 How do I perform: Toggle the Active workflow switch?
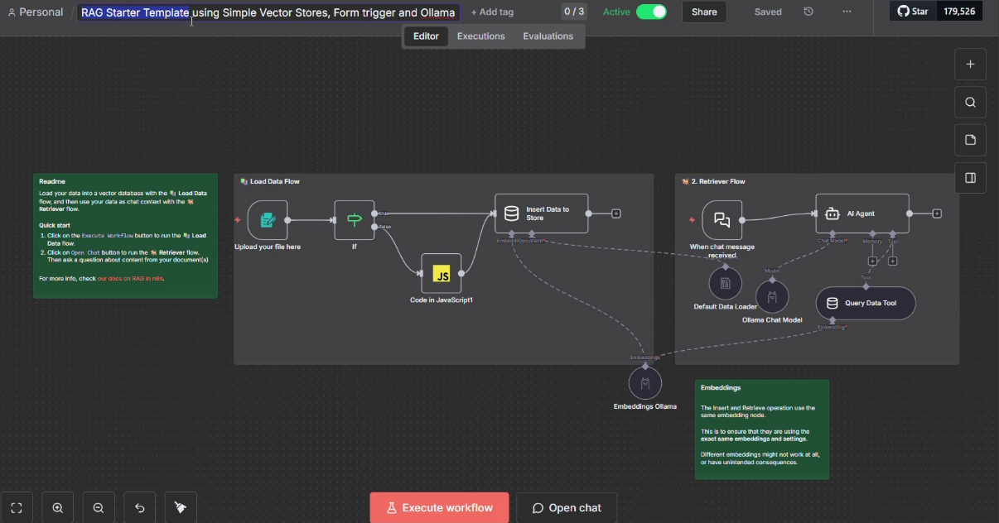651,12
